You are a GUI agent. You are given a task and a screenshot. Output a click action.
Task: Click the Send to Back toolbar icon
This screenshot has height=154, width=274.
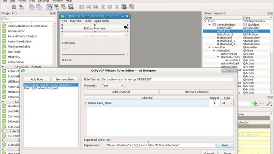pyautogui.click(x=32, y=7)
